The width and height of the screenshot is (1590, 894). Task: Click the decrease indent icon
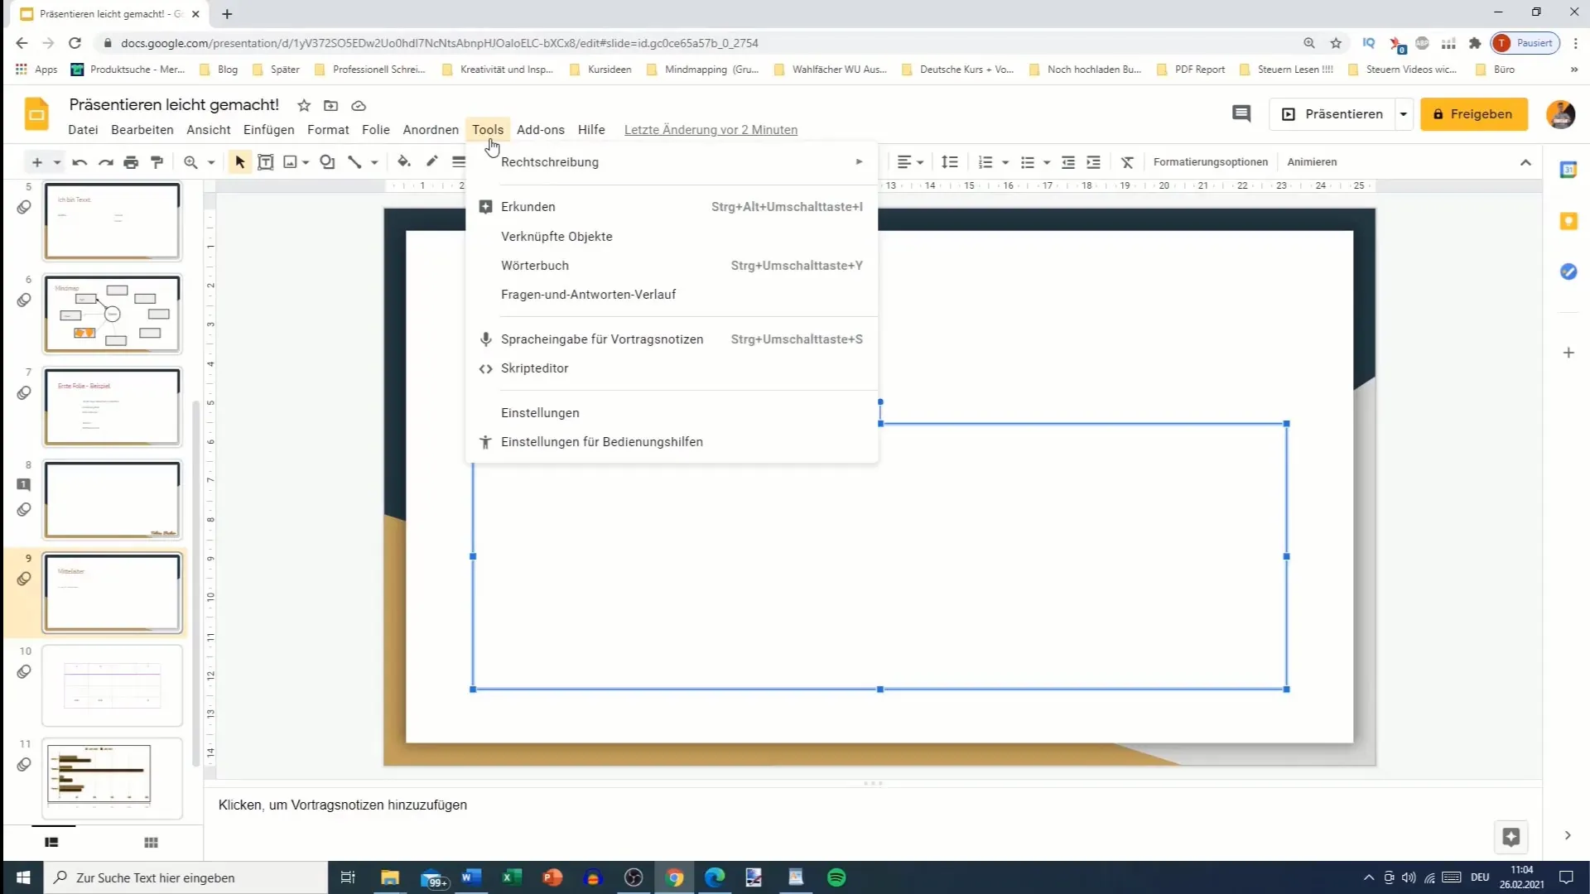coord(1068,162)
